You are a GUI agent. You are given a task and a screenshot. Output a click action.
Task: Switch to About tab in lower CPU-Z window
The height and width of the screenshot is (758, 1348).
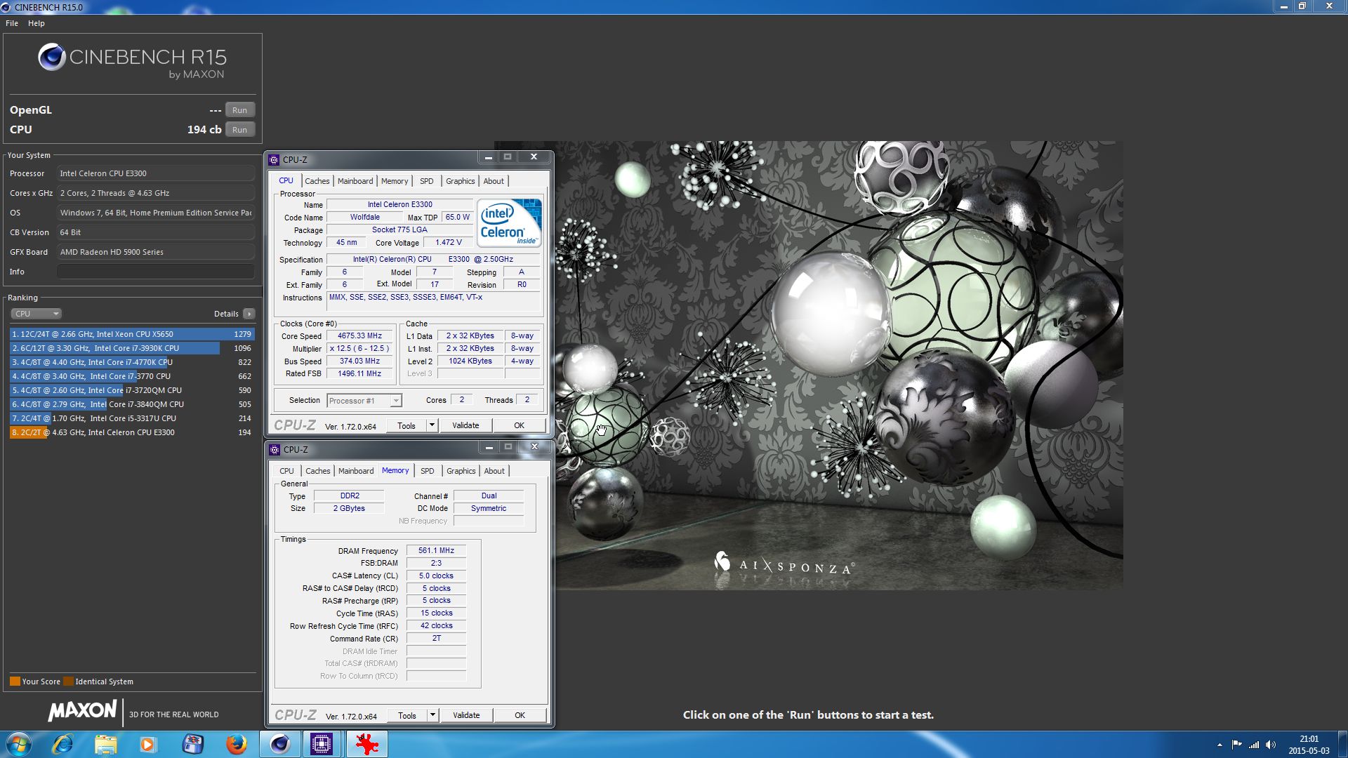(x=494, y=471)
